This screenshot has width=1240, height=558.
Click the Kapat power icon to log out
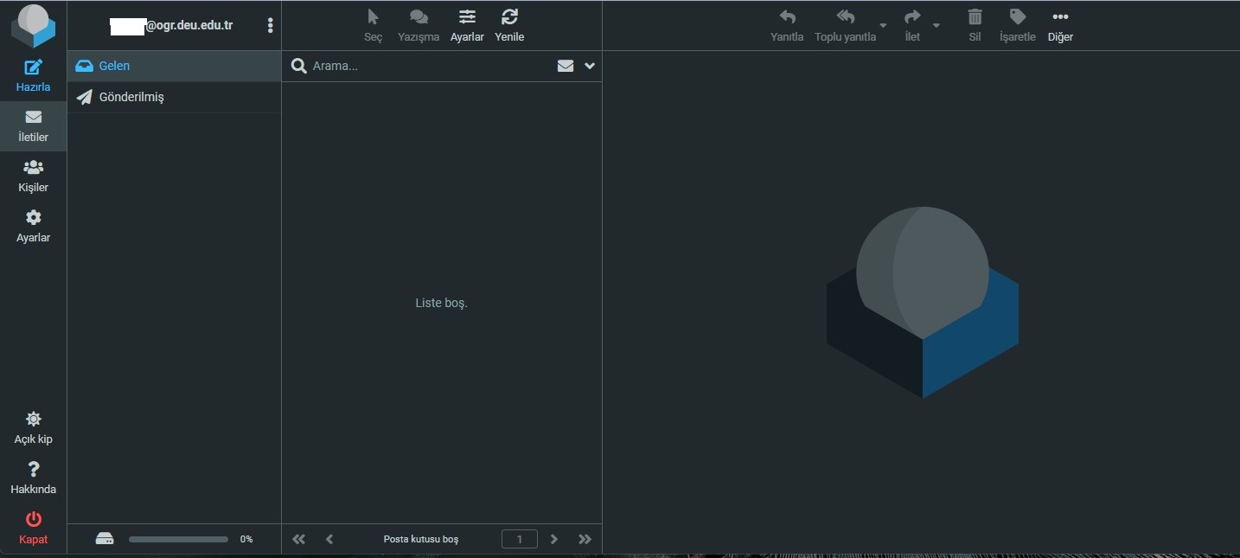(x=33, y=520)
